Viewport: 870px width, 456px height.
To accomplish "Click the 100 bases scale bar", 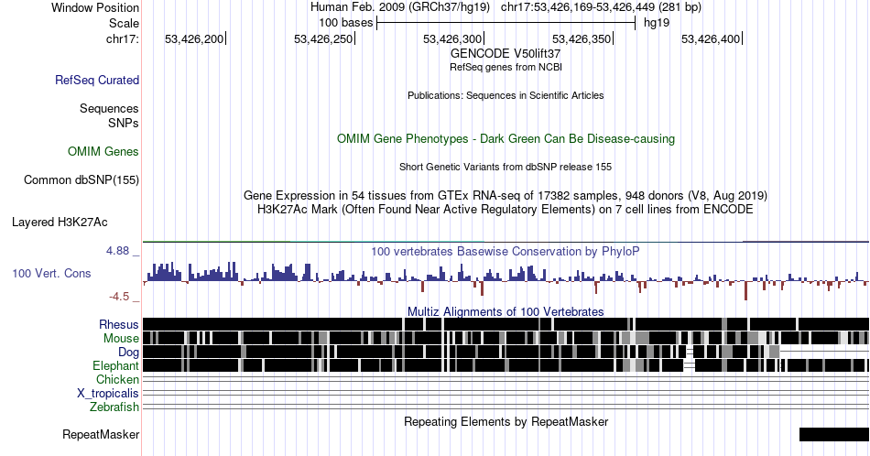I will [506, 23].
